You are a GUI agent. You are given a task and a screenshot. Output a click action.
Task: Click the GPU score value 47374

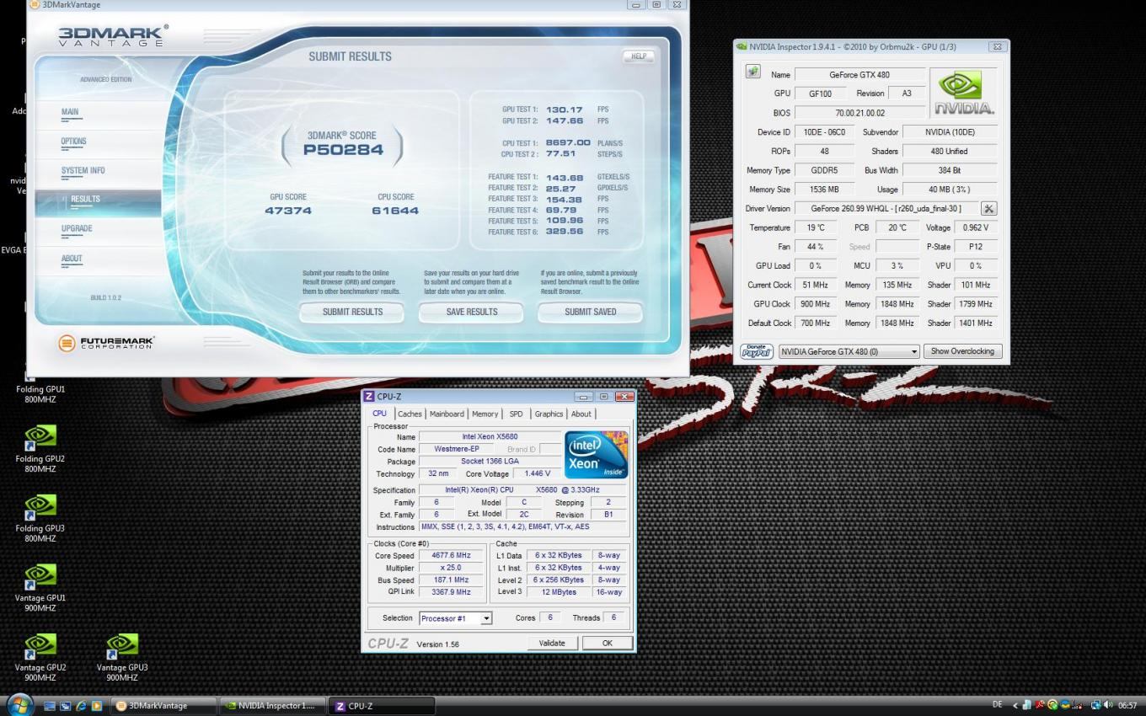tap(288, 211)
